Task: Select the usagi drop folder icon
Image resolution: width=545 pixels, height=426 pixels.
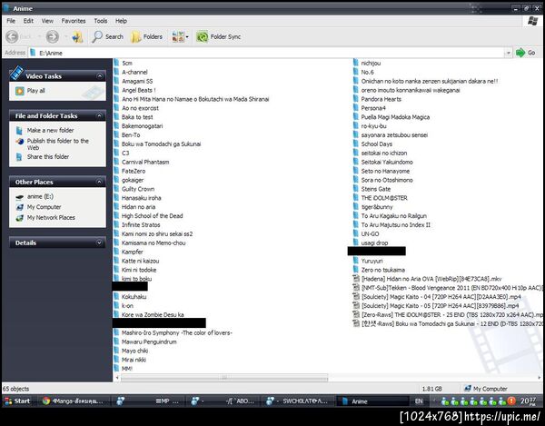Action: (355, 243)
